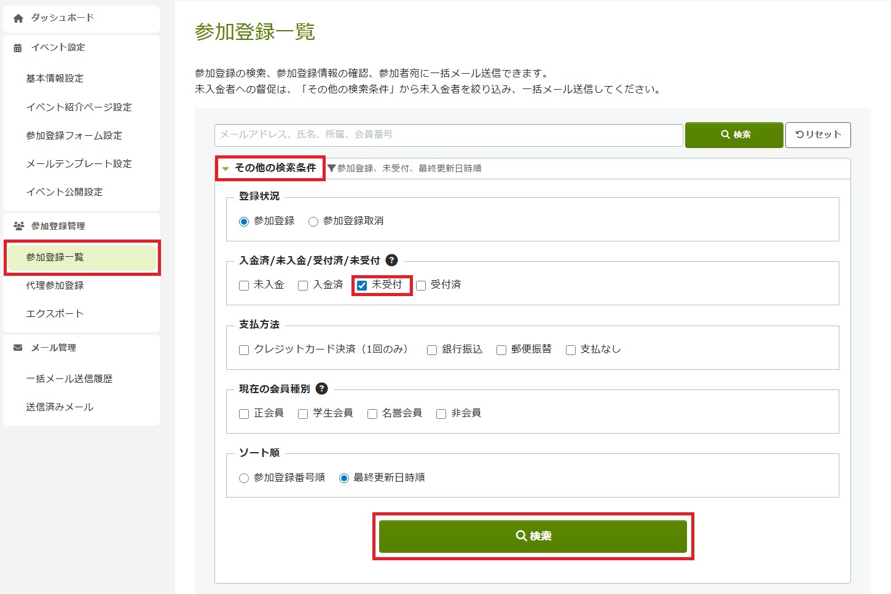This screenshot has height=594, width=891.
Task: Select the 参加登録取消 radio button
Action: point(313,221)
